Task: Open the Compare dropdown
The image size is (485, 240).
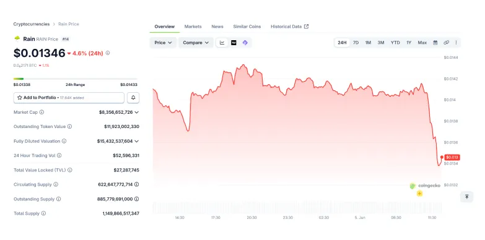Action: 196,43
